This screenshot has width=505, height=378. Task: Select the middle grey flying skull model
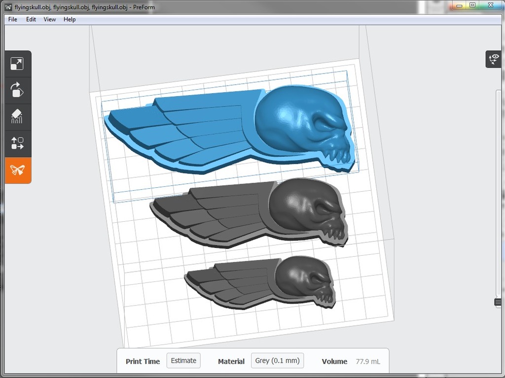(x=248, y=212)
